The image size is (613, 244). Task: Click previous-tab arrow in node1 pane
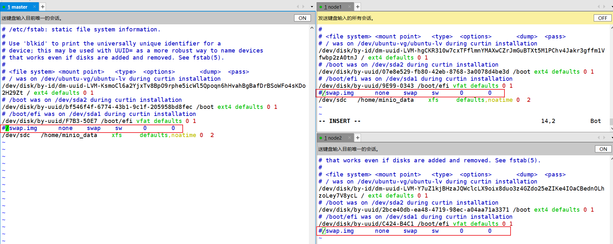599,7
